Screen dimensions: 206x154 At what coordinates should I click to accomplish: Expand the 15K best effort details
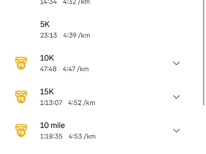pos(176,97)
